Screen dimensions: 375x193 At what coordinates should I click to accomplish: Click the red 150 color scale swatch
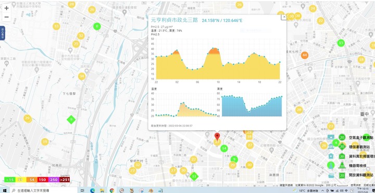coord(43,180)
